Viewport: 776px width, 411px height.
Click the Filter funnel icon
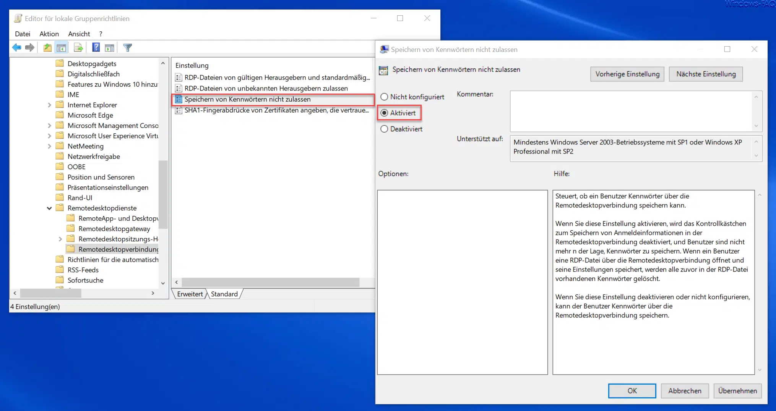128,48
